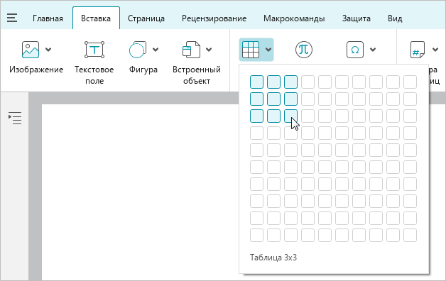The image size is (446, 281).
Task: Toggle the sidebar outline panel icon
Action: click(x=15, y=118)
